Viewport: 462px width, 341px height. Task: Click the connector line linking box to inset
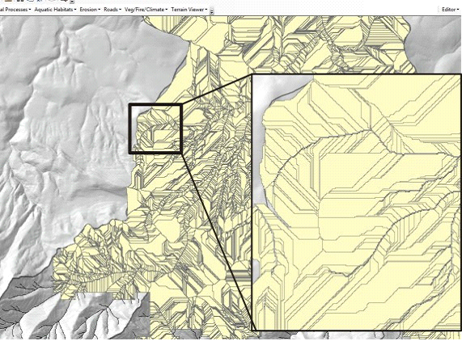[x=217, y=89]
